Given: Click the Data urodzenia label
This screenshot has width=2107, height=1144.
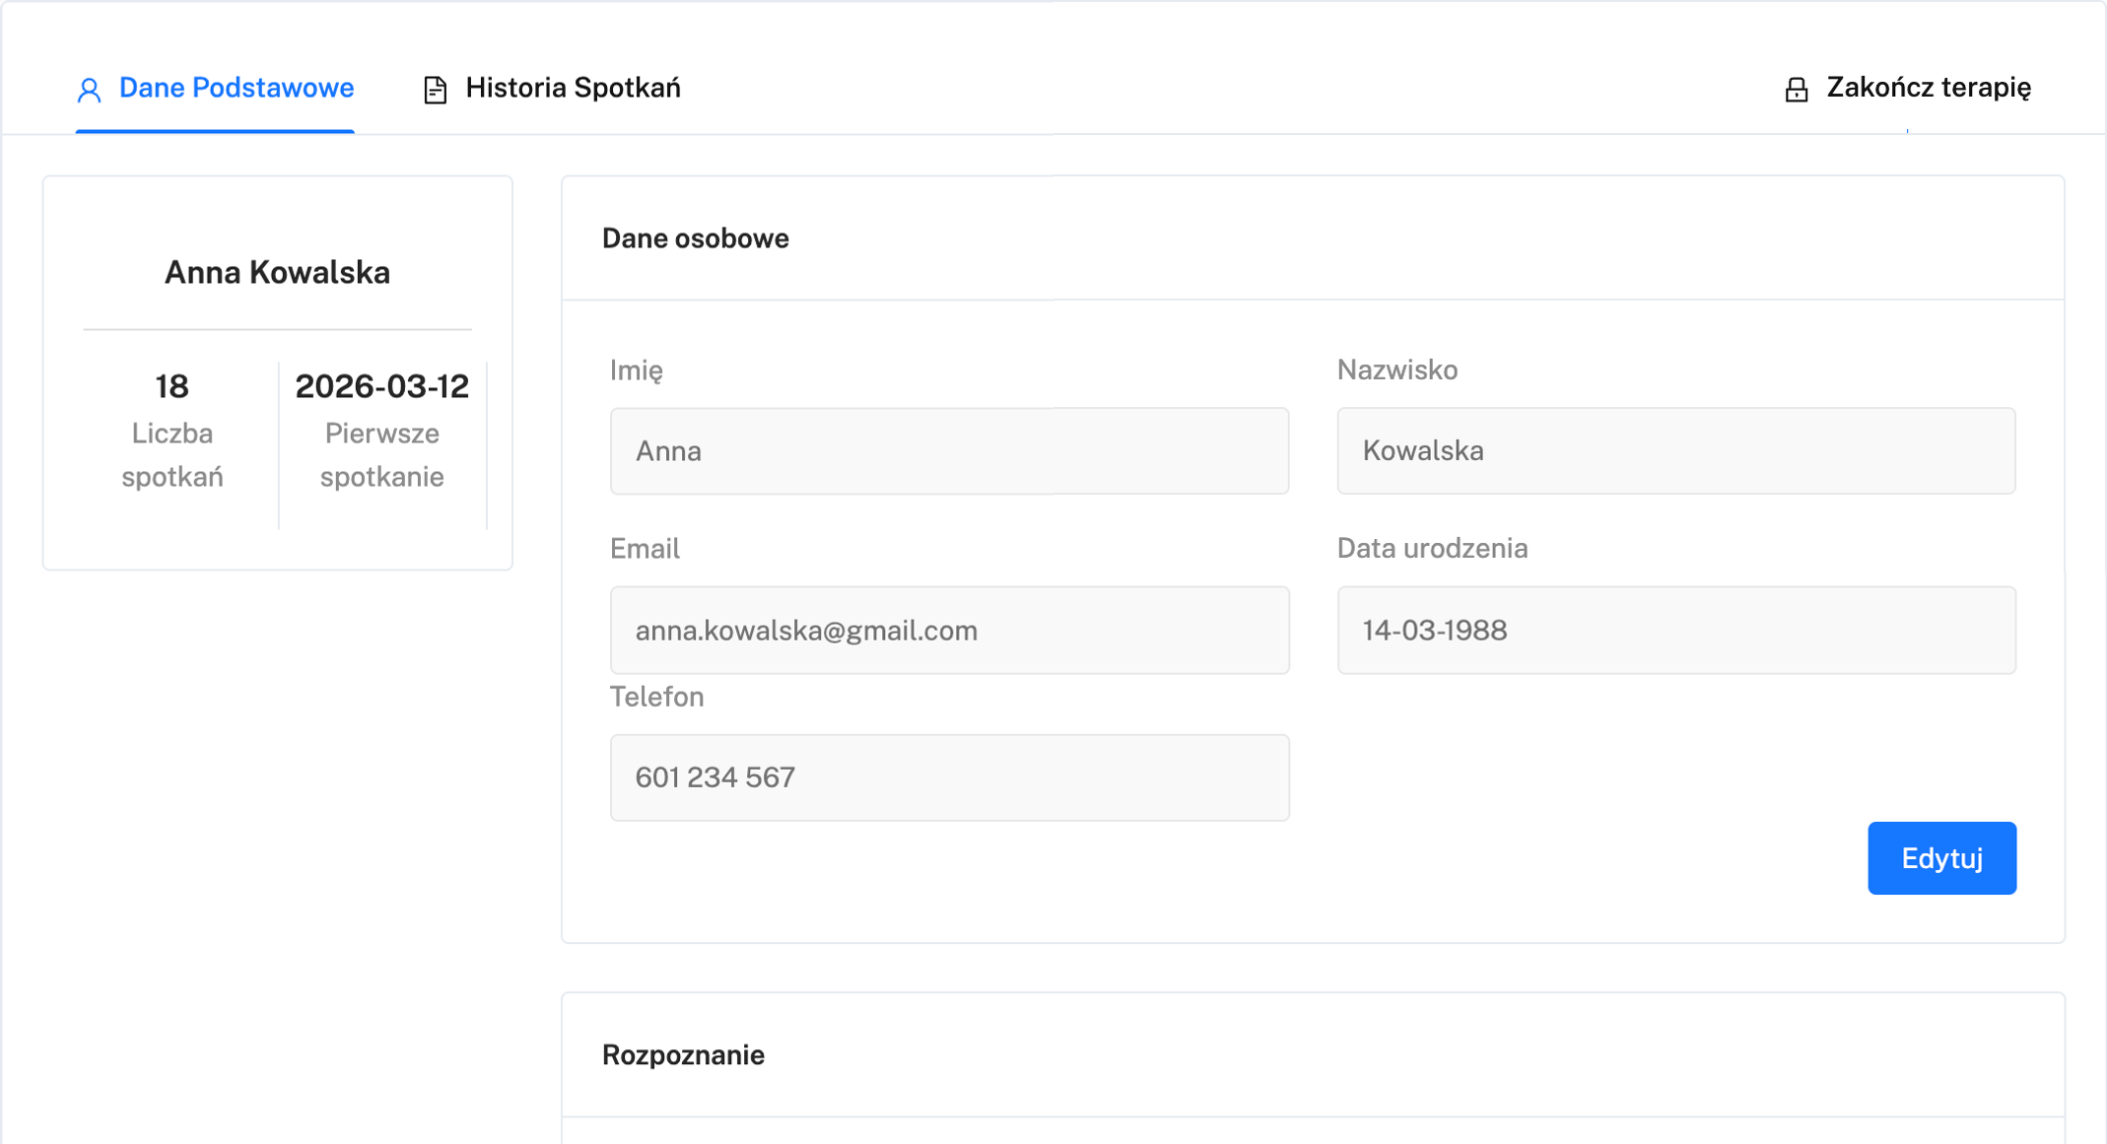Looking at the screenshot, I should tap(1432, 549).
